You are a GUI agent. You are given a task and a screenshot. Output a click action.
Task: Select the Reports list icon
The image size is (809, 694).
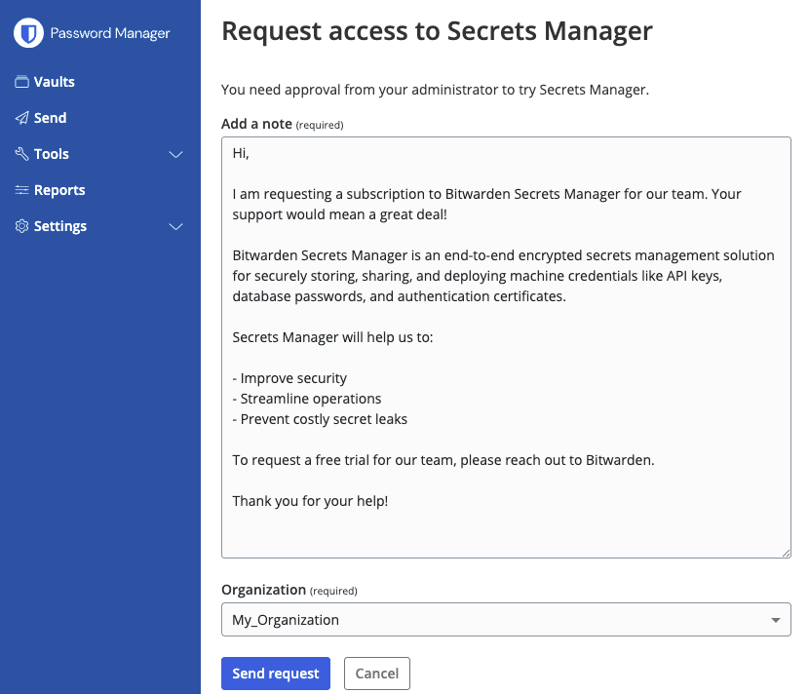21,190
